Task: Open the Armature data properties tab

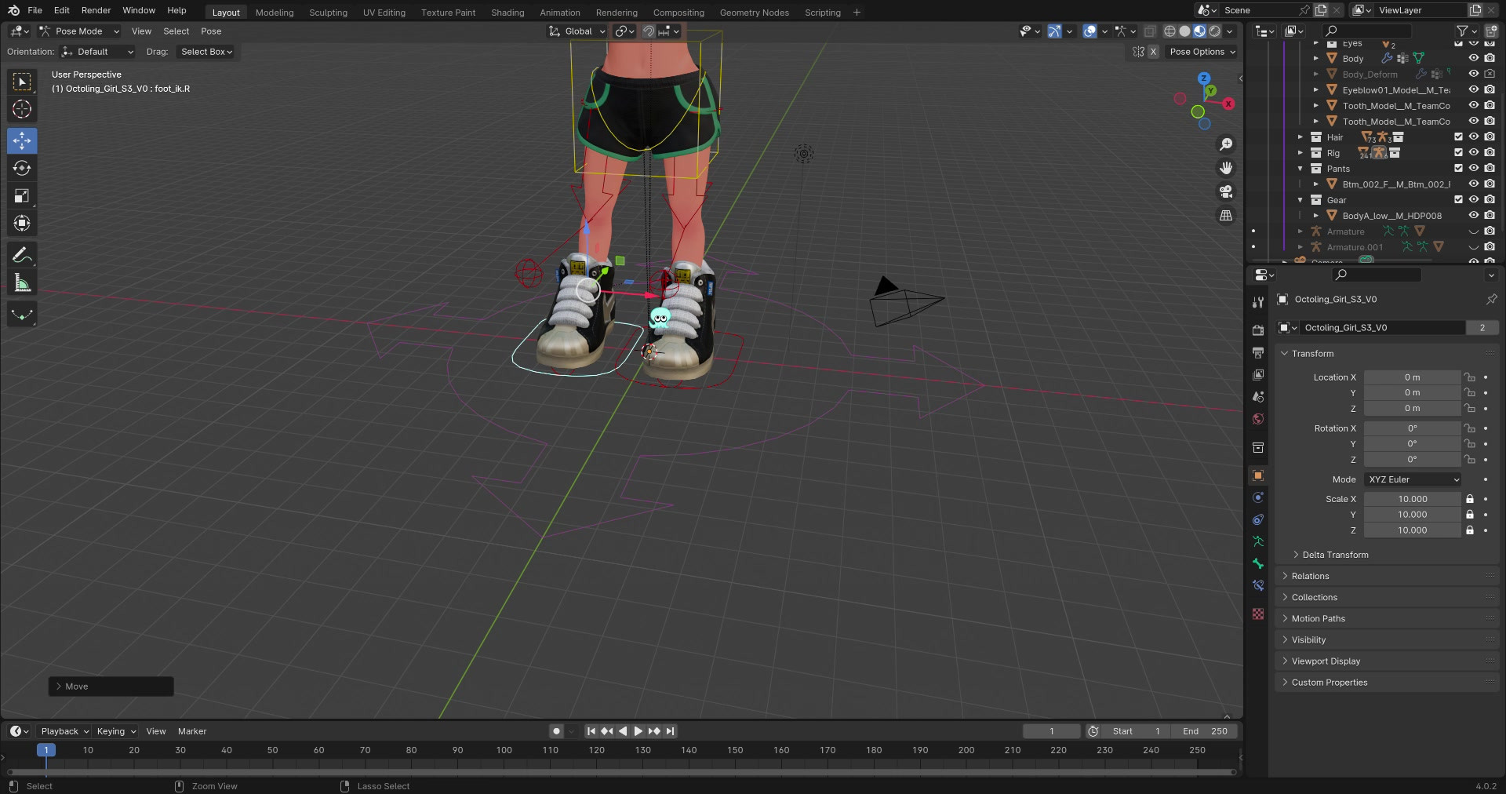Action: [1258, 541]
